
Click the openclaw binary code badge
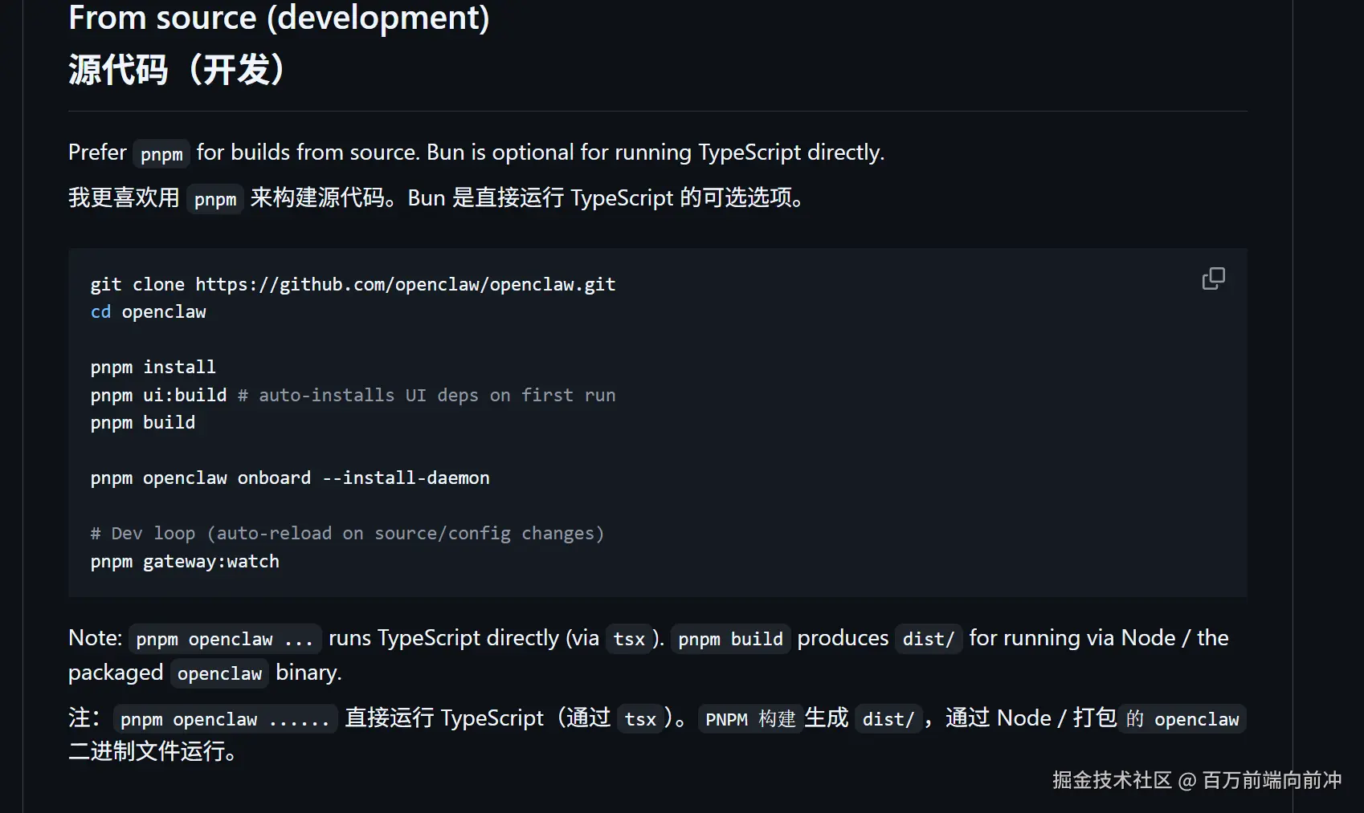pos(218,673)
